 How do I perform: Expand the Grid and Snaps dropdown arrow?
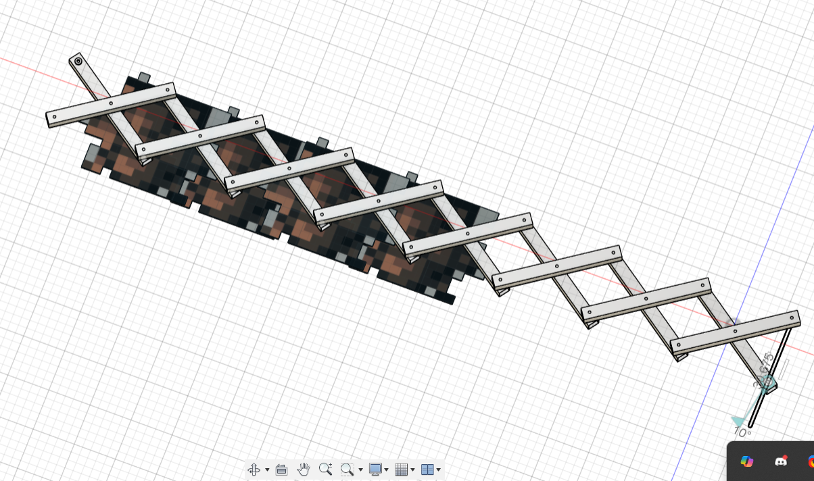click(412, 470)
